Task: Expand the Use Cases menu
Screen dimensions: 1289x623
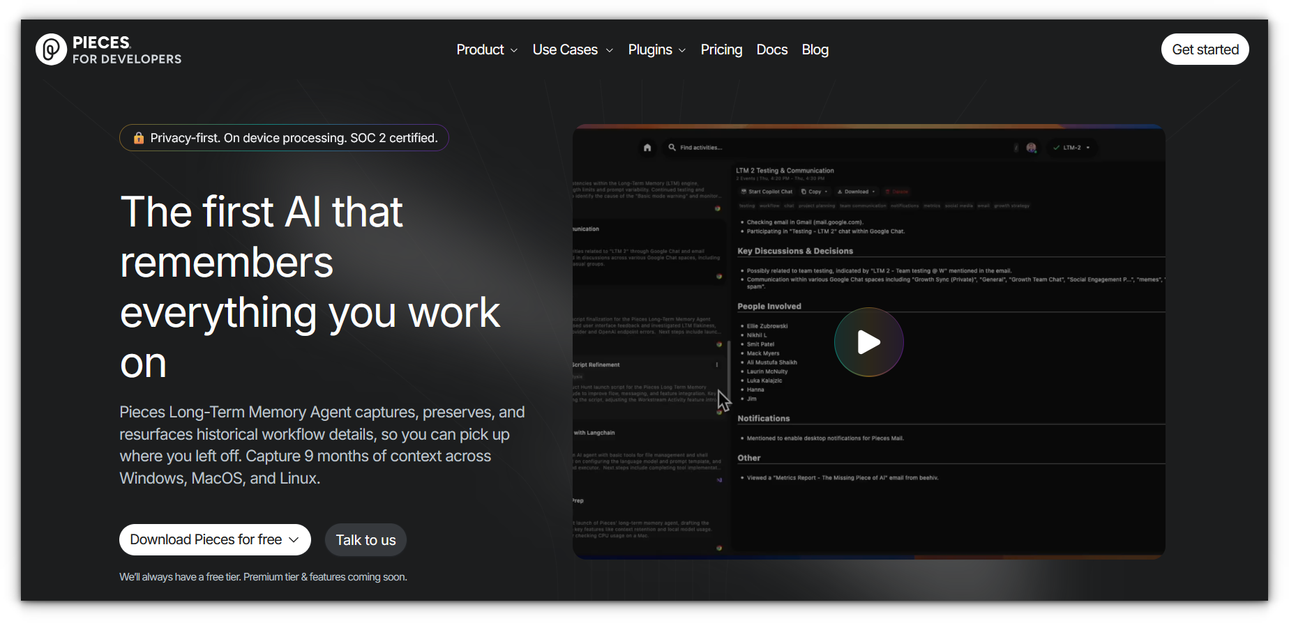Action: [573, 49]
